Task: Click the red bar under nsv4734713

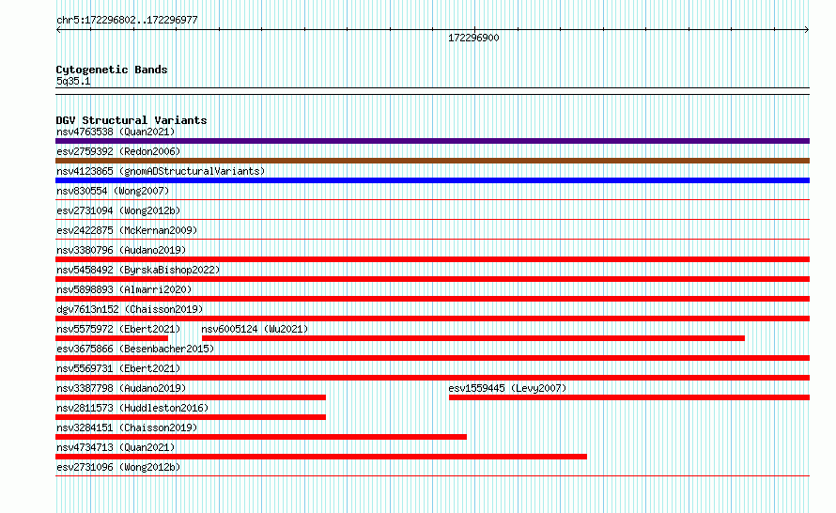Action: (x=321, y=457)
